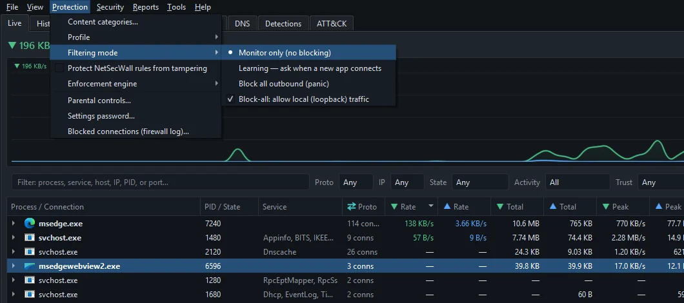
Task: Expand the svchost.exe RpcEptMapper row
Action: pyautogui.click(x=14, y=280)
